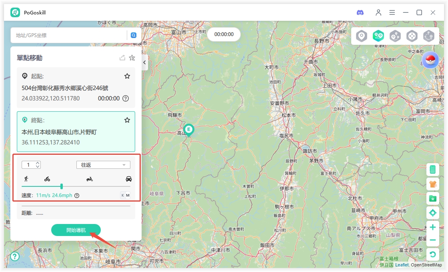Open the green help question-mark circle
448x272 pixels.
[15, 256]
